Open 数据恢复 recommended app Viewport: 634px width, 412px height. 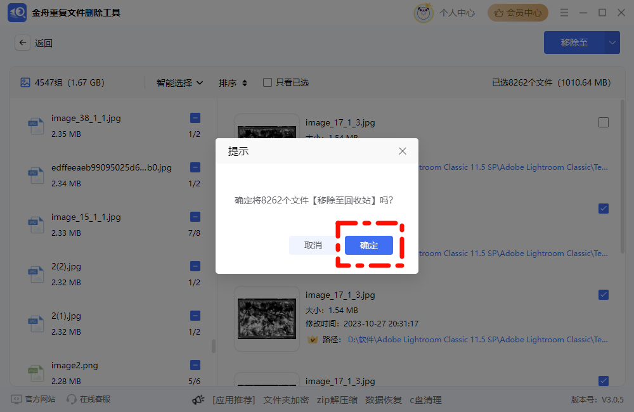[x=384, y=400]
